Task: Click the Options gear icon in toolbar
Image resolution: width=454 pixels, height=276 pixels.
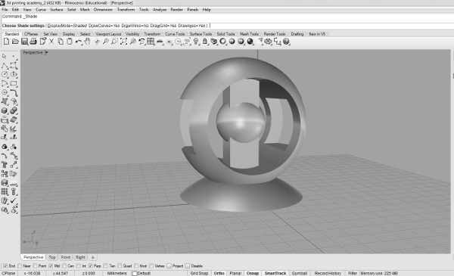Action: [x=268, y=42]
